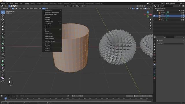Select the Smooth tool
The width and height of the screenshot is (185, 104).
[3, 68]
